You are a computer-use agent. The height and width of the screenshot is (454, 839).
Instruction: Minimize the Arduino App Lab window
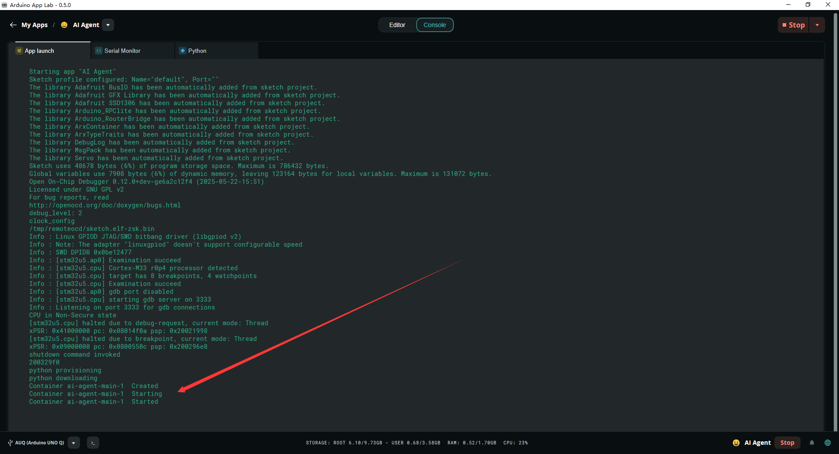click(788, 5)
